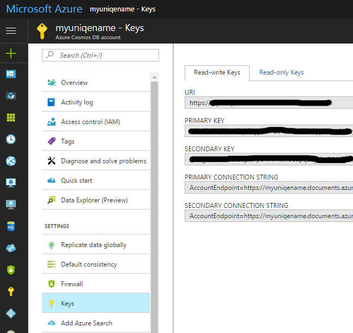This screenshot has height=333, width=353.
Task: Click the purple Tags icon
Action: (52, 141)
